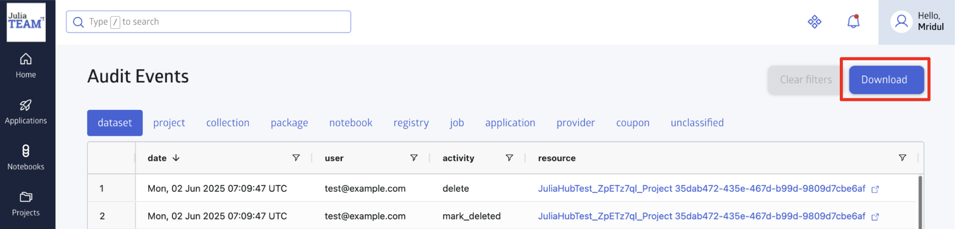This screenshot has width=956, height=229.
Task: Open Projects folder icon in sidebar
Action: click(26, 197)
